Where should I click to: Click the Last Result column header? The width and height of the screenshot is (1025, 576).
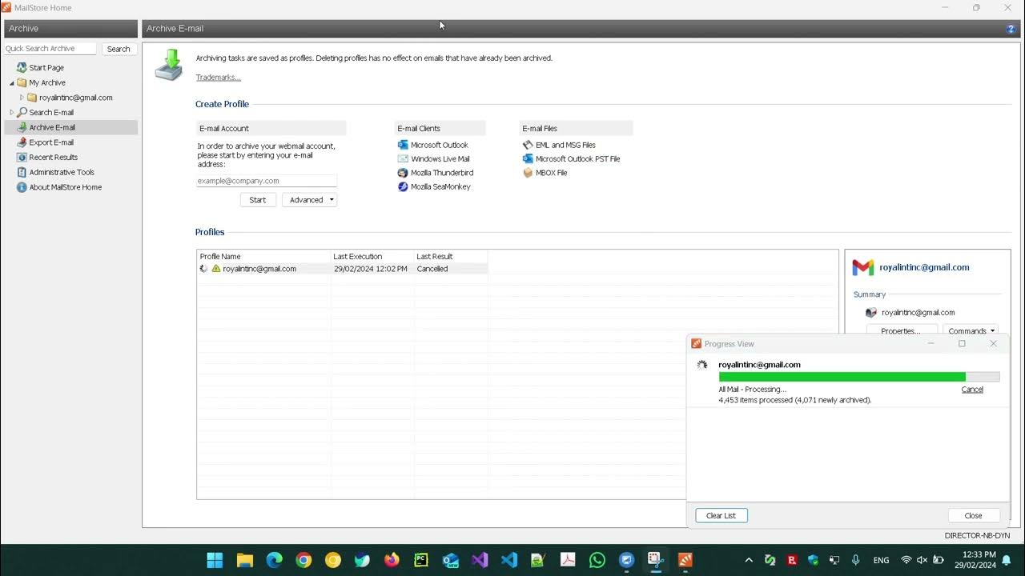tap(451, 256)
